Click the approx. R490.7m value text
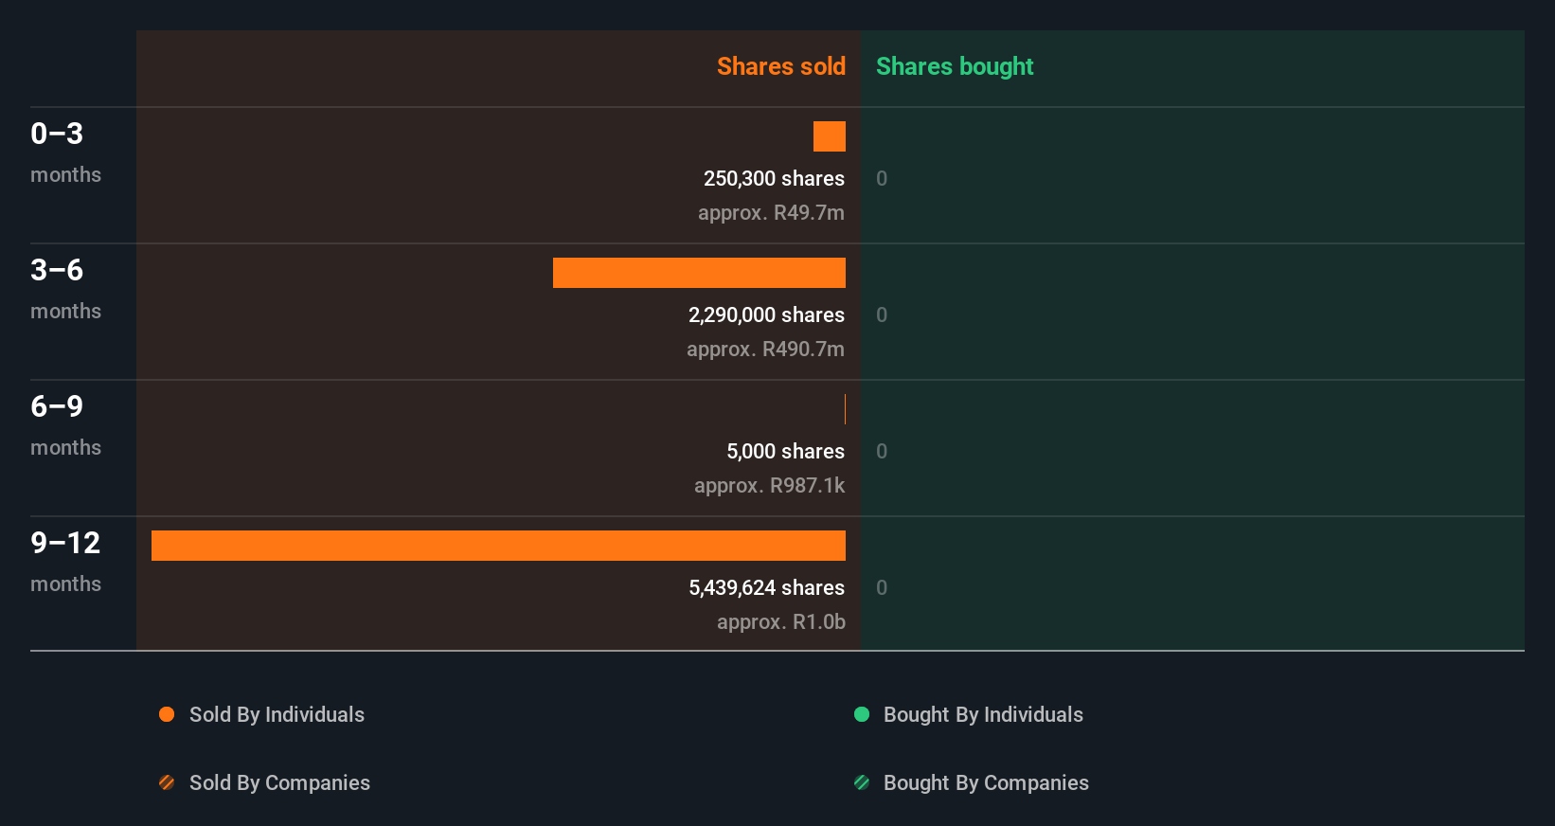 point(765,349)
